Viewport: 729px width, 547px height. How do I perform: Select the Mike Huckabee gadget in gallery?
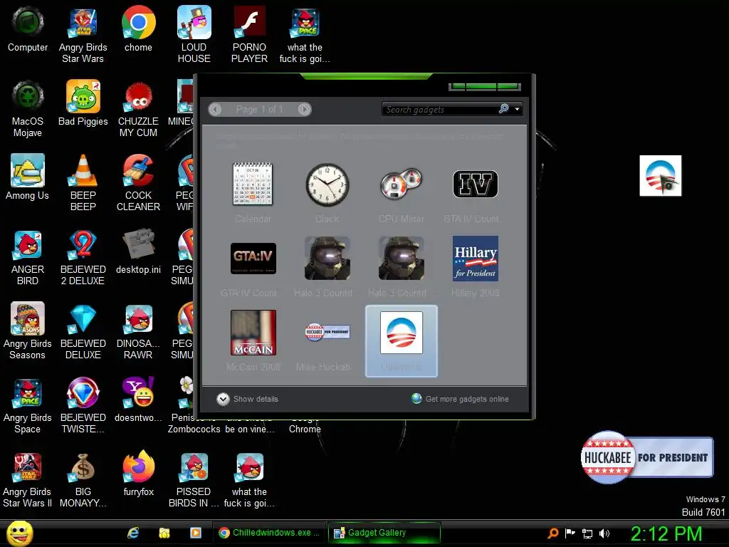coord(327,332)
